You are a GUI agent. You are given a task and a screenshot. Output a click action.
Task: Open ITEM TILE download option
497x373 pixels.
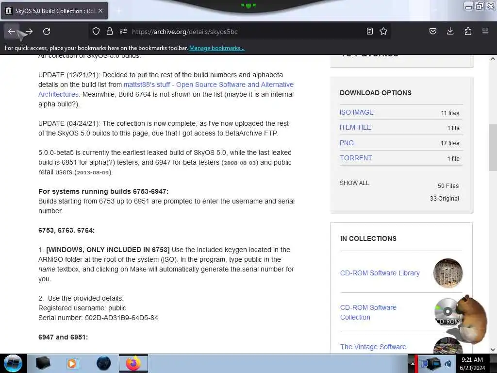(x=355, y=128)
